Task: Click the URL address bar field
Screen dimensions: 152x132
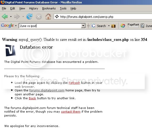Action: point(103,17)
